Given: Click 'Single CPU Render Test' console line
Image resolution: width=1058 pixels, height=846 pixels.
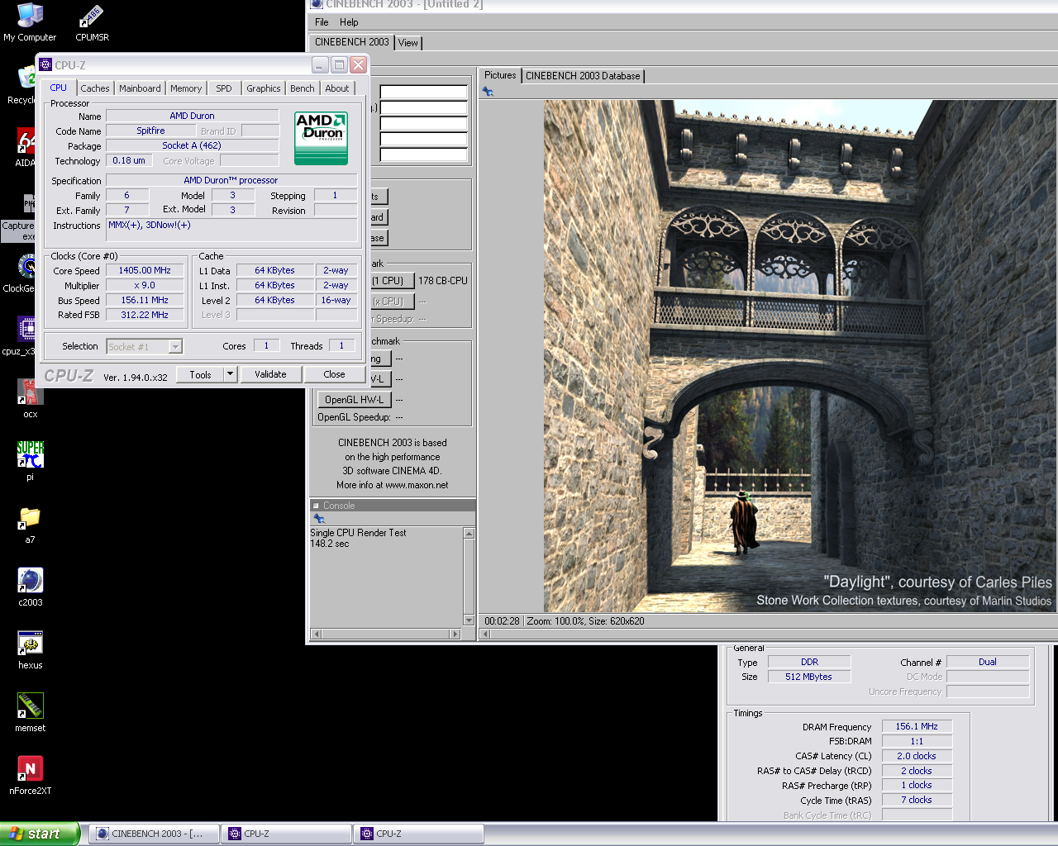Looking at the screenshot, I should [358, 533].
